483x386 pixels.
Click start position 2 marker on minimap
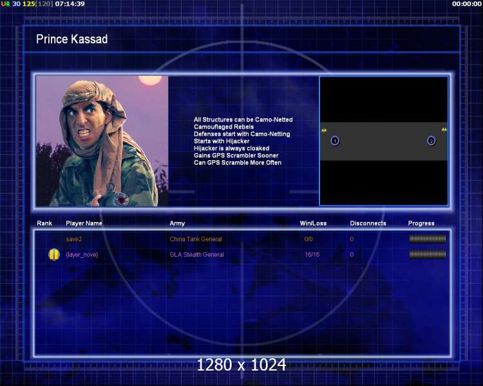(431, 141)
